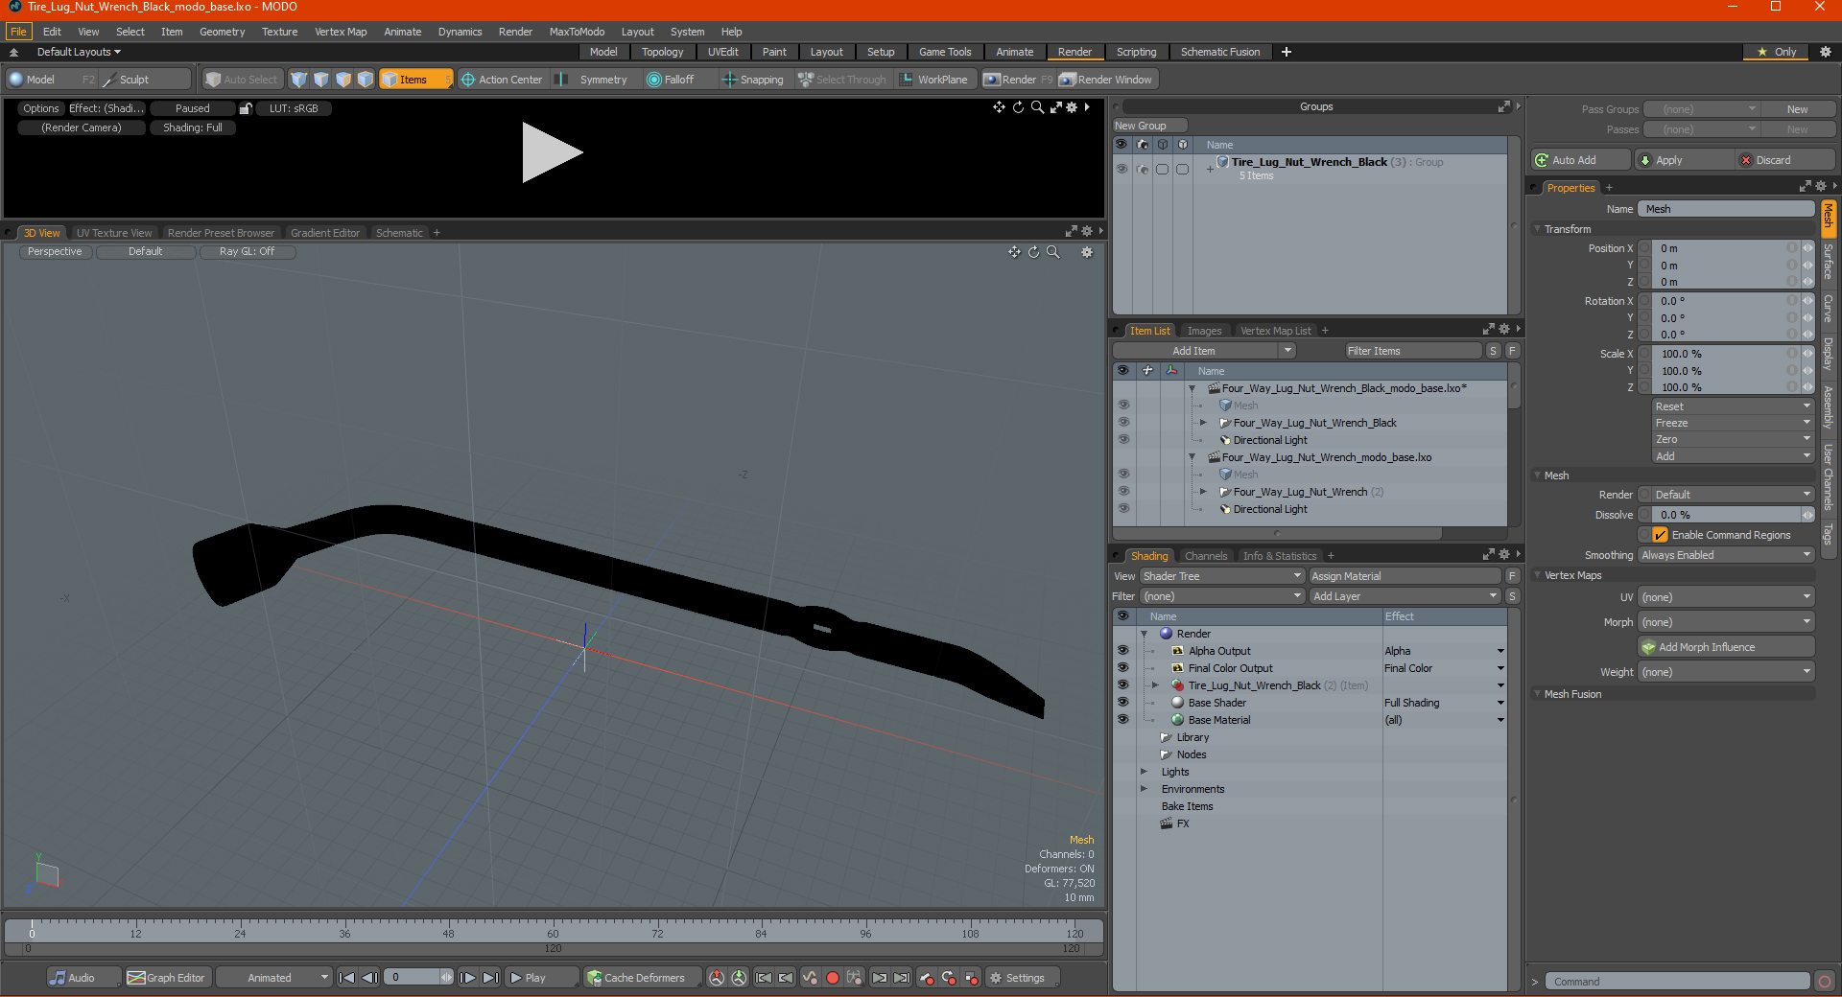Toggle visibility of Four_Way_Lug_Nut_Wrench_Black item

[1122, 423]
